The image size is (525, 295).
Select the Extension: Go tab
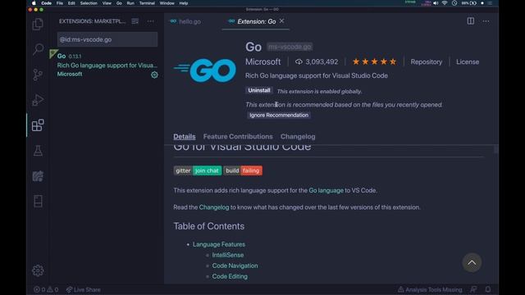pos(257,21)
